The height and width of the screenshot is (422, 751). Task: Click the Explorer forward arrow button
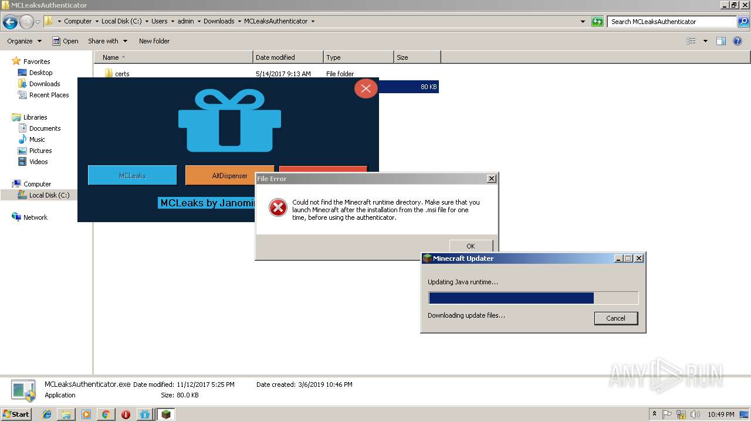26,22
